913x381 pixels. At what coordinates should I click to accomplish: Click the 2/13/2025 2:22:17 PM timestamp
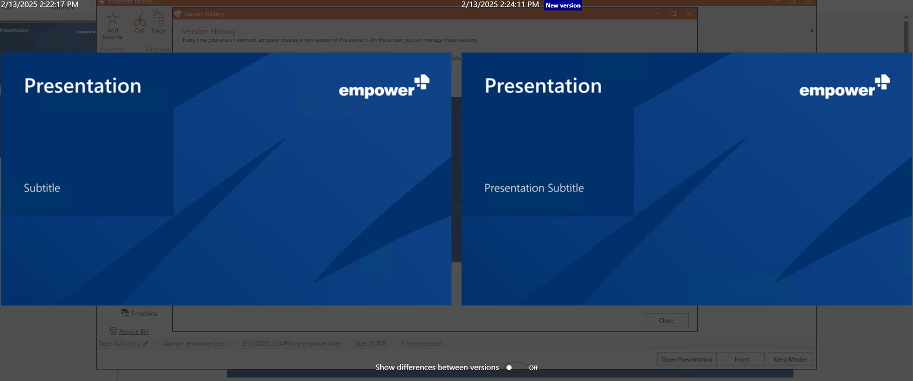tap(40, 4)
